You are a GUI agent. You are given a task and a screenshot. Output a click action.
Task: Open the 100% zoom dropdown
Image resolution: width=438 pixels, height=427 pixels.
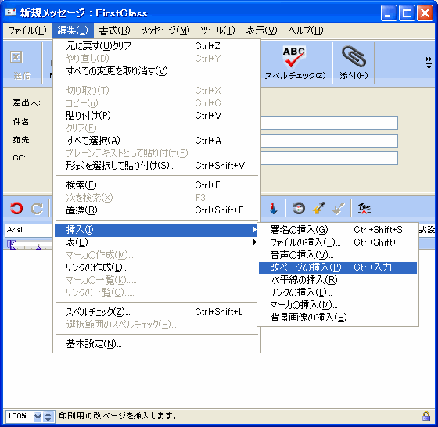[38, 416]
